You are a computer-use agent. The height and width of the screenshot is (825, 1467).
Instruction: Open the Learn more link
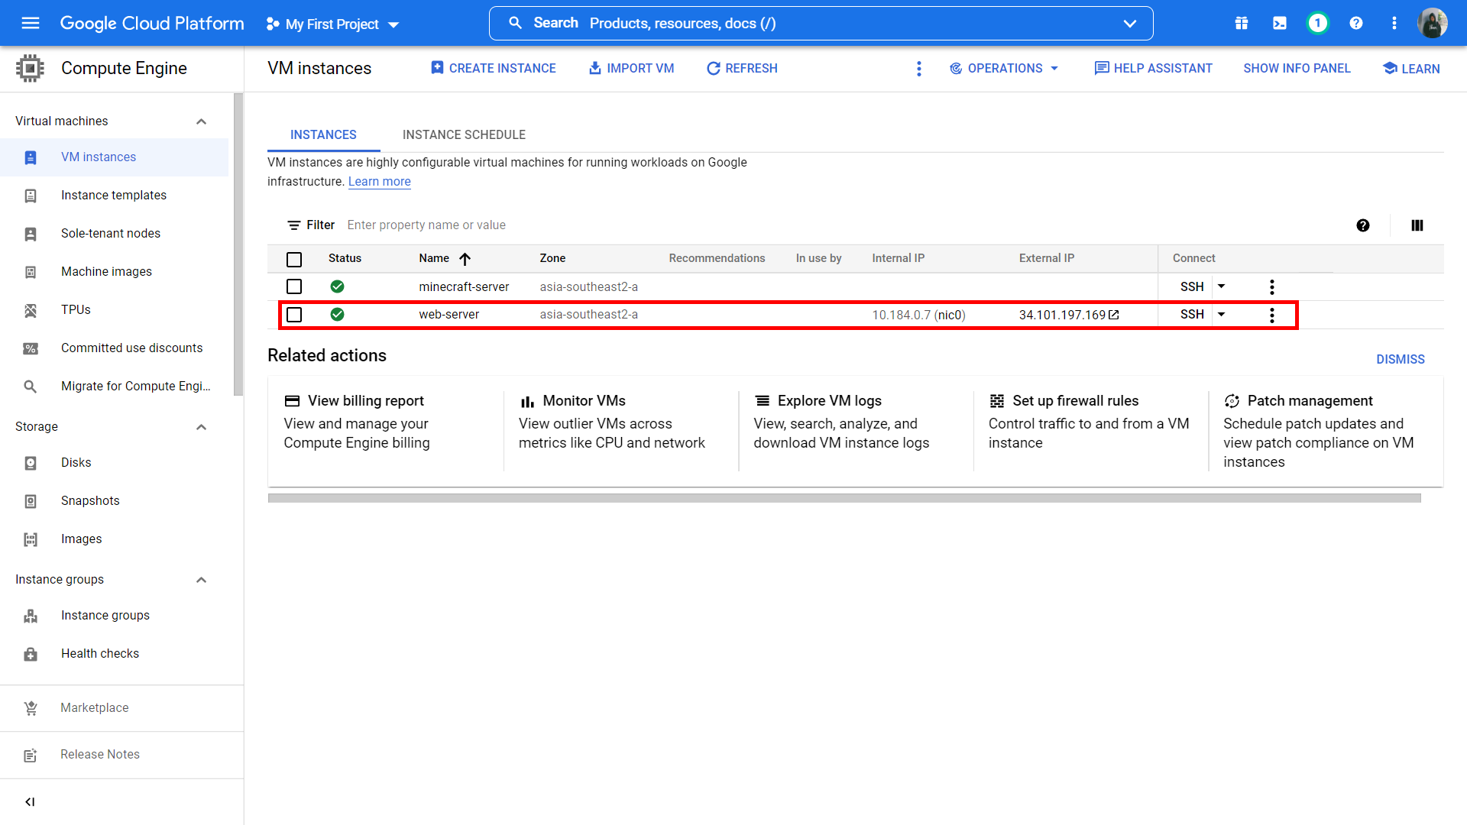pos(379,181)
